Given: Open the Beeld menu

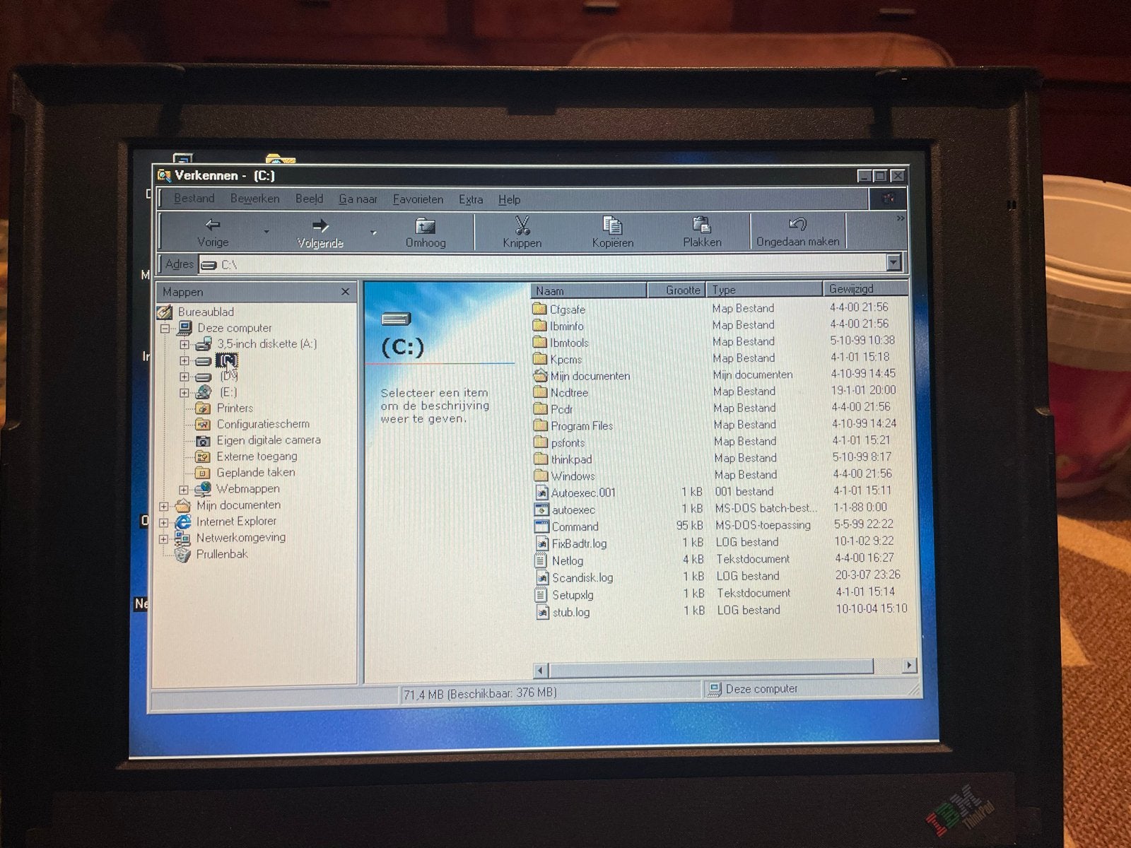Looking at the screenshot, I should (x=309, y=199).
